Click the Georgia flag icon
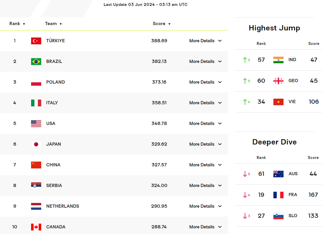 pos(278,81)
